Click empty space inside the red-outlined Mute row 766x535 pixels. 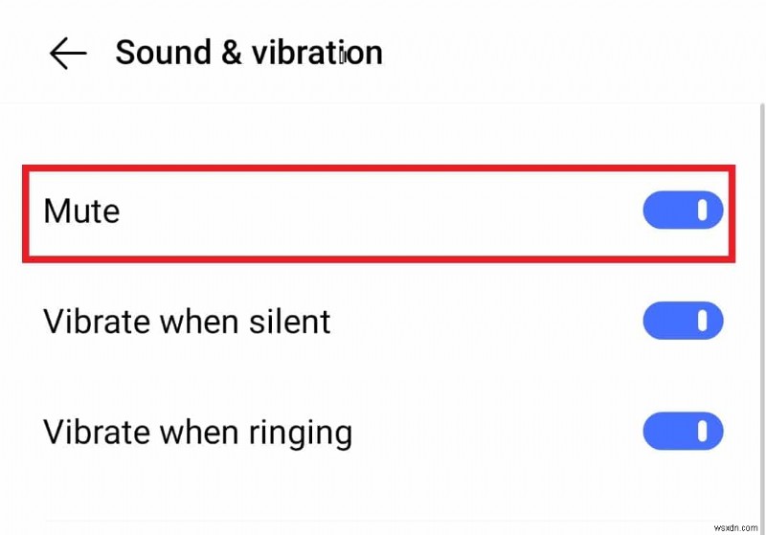(383, 211)
